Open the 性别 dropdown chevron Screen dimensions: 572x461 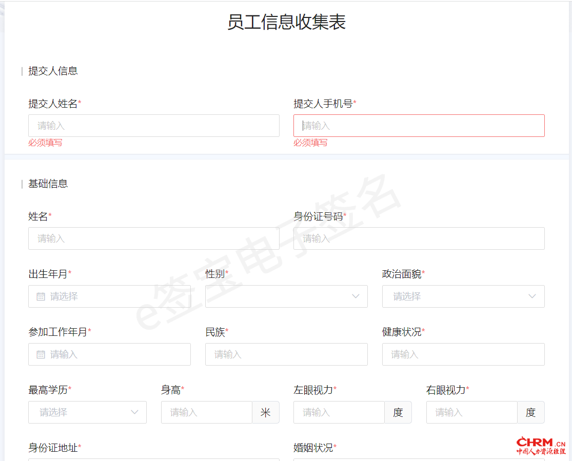pyautogui.click(x=356, y=296)
